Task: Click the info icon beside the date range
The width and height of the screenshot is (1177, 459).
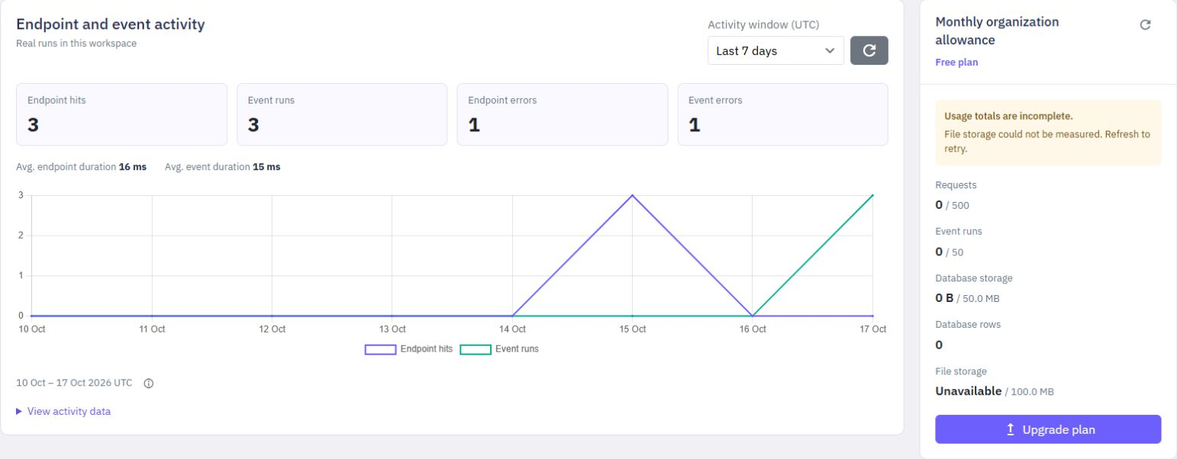Action: (149, 384)
